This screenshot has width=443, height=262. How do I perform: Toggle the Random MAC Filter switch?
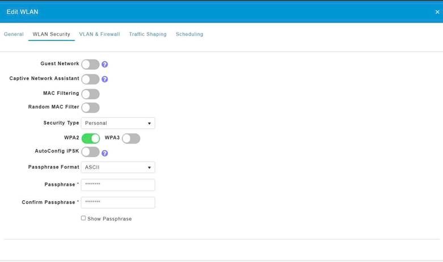click(90, 108)
